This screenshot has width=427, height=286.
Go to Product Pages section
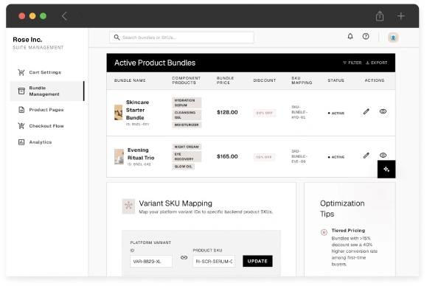(x=46, y=110)
